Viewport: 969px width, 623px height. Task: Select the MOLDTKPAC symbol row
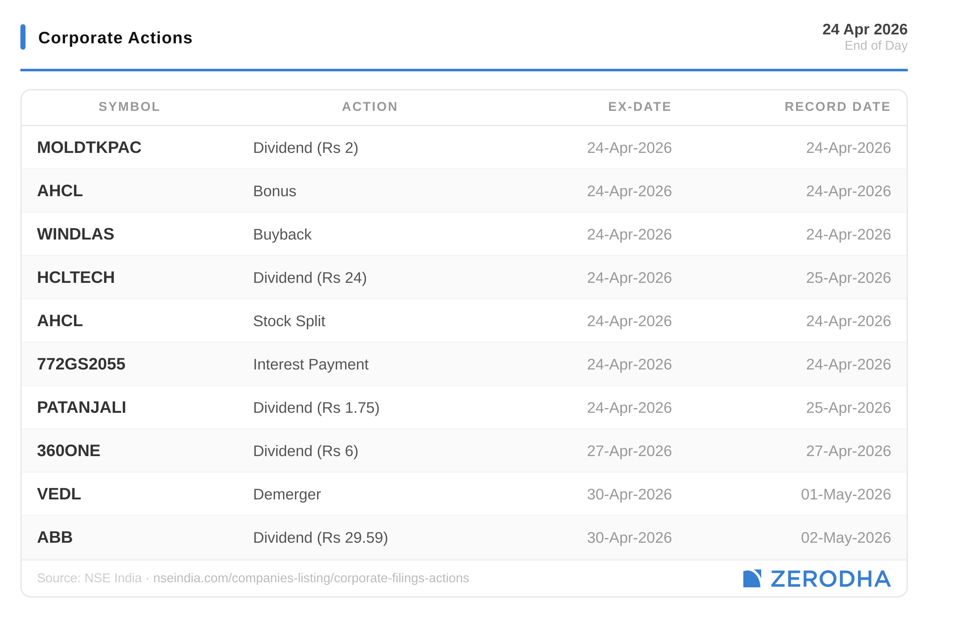pos(89,147)
